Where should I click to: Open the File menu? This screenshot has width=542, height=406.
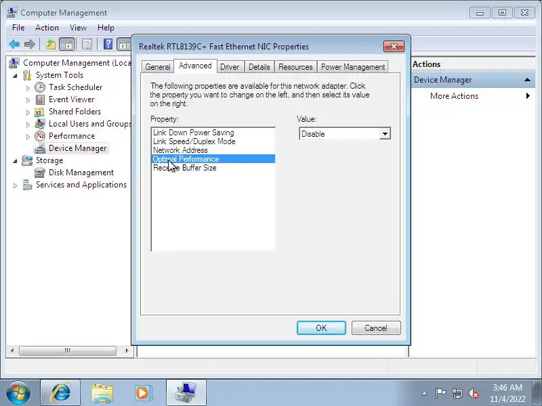18,28
